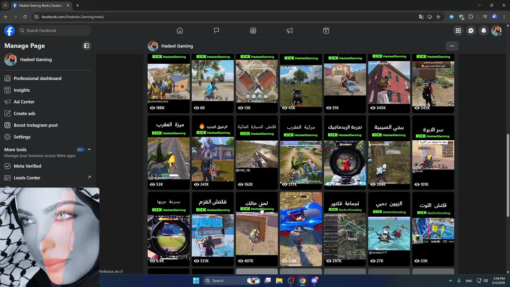Open the three-dot page options menu

tap(452, 46)
